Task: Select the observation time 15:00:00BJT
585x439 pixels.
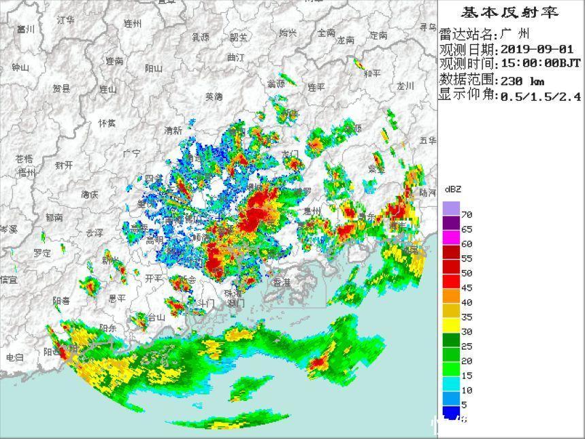Action: 540,64
